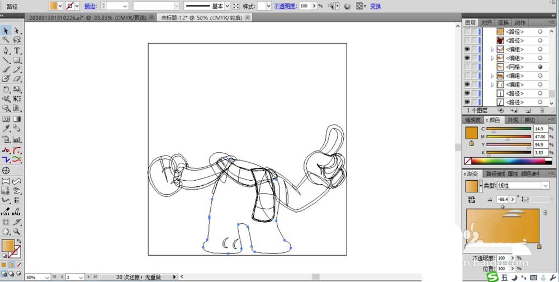The height and width of the screenshot is (282, 559).
Task: Click the create new layer icon
Action: click(528, 111)
